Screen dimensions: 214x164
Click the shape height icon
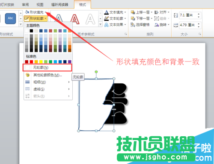176,15
